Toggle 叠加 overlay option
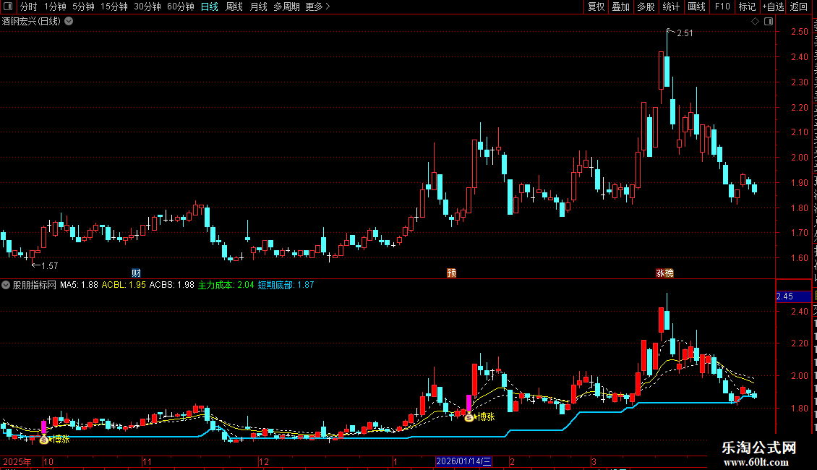The width and height of the screenshot is (817, 470). click(620, 7)
